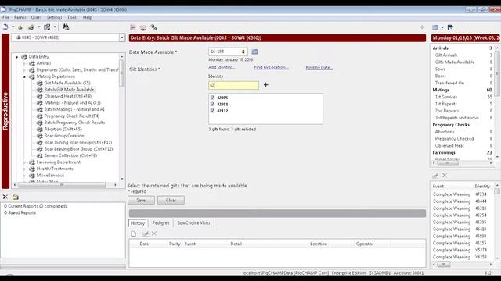Open the Farms menu
This screenshot has width=501, height=281.
pos(20,17)
